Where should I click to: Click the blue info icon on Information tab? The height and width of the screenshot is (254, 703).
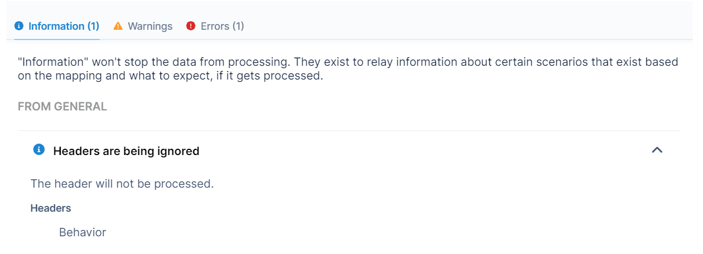tap(19, 26)
